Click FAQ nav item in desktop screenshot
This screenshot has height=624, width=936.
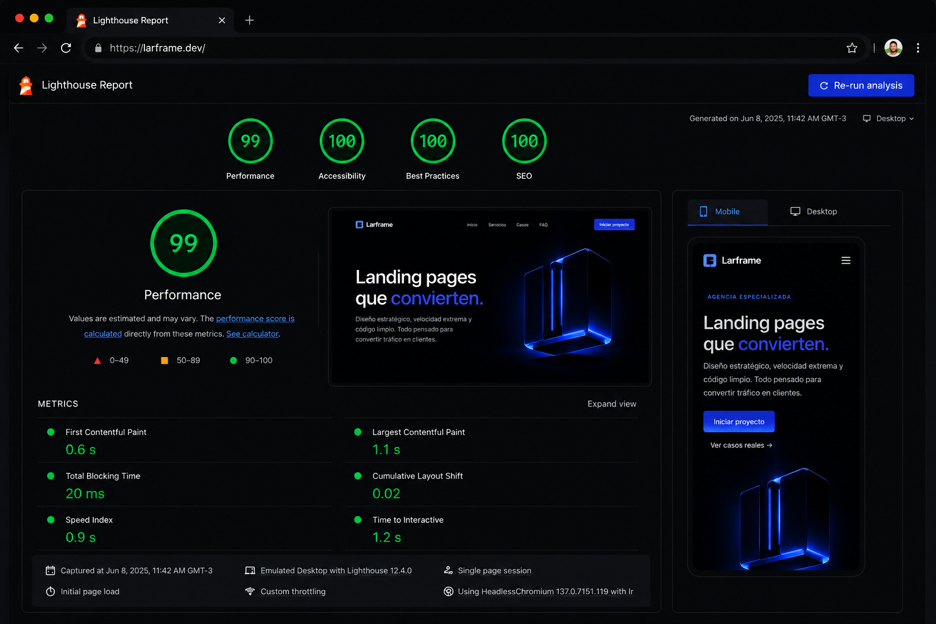[x=544, y=225]
